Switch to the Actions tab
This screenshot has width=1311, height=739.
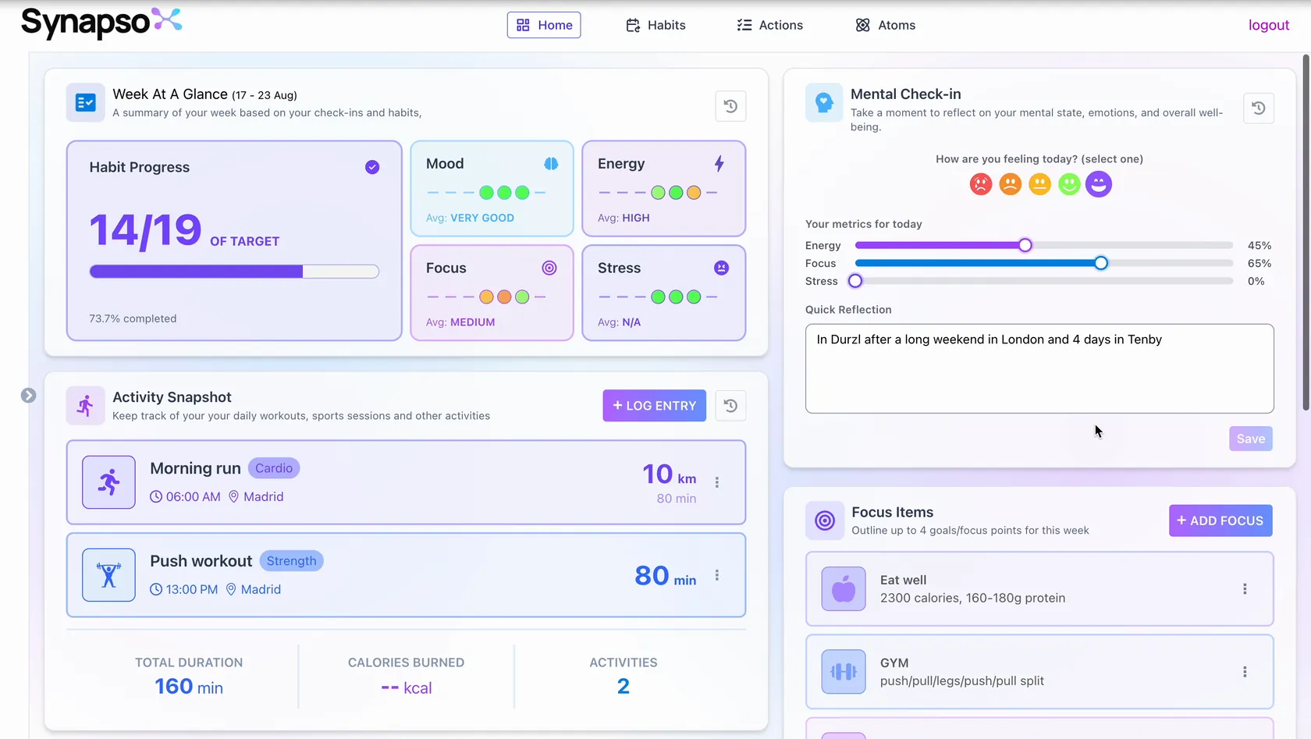pos(769,25)
